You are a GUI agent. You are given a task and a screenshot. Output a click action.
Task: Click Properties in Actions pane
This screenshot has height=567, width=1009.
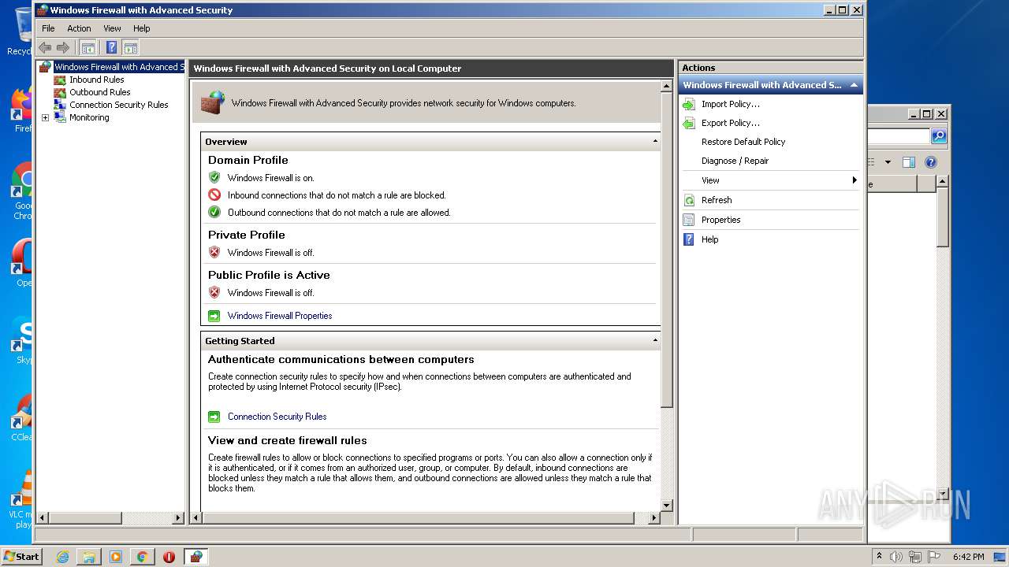[x=720, y=220]
